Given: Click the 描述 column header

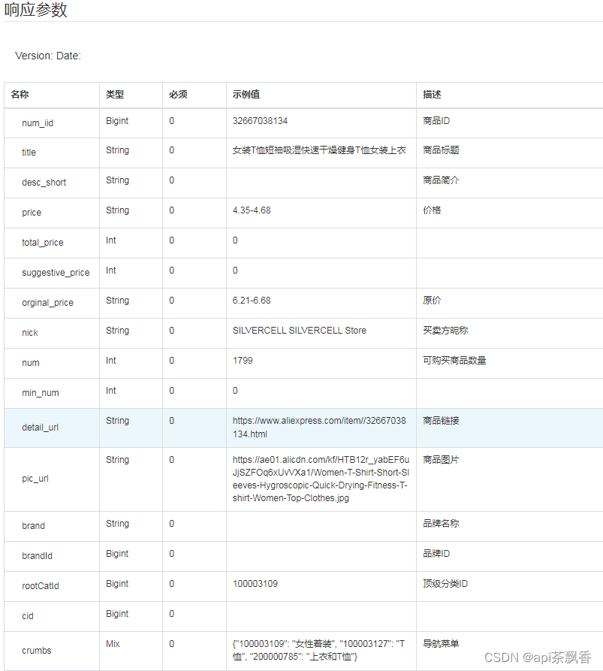Looking at the screenshot, I should [x=430, y=95].
